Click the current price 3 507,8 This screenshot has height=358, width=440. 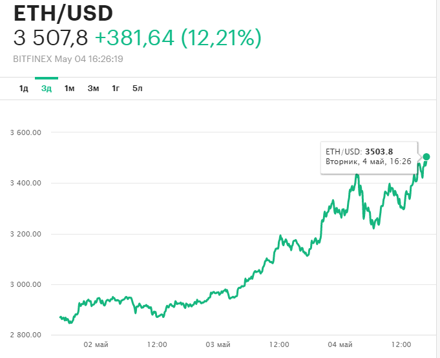(x=50, y=39)
